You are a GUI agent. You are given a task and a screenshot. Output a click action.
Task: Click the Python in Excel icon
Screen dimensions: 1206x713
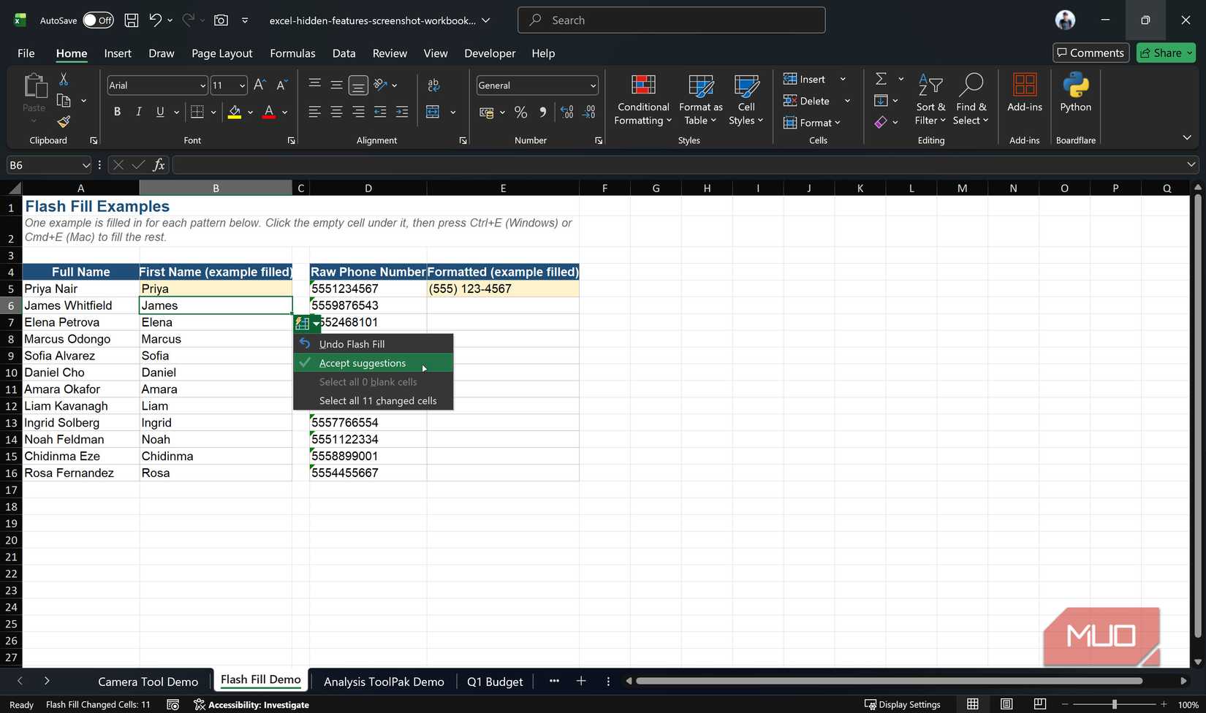(x=1076, y=85)
